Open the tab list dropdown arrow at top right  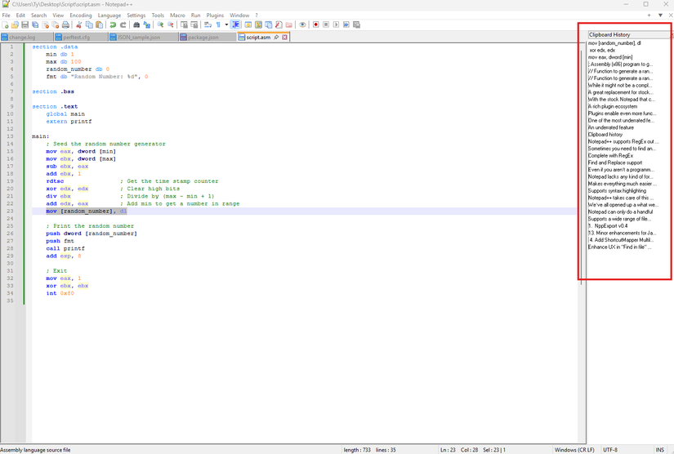(649, 15)
